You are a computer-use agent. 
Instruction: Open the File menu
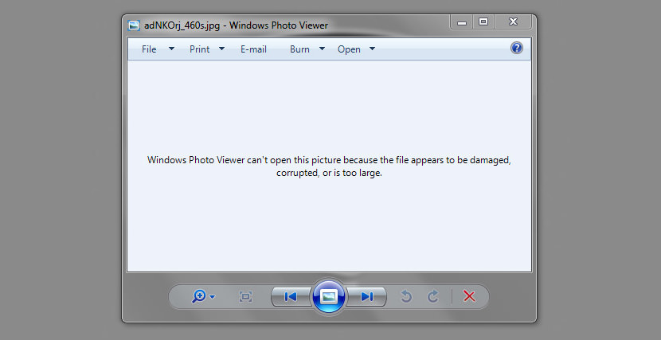(149, 49)
